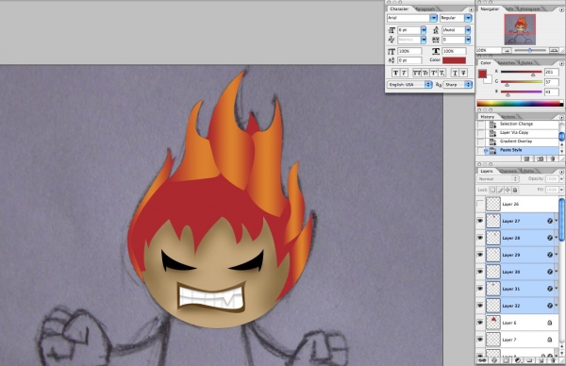
Task: Hide Layer 28 using eye icon
Action: 480,238
